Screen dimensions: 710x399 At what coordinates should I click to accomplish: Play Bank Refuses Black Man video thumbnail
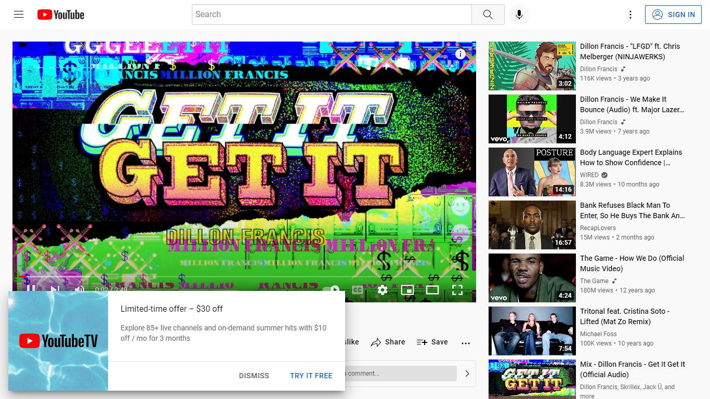pos(532,225)
